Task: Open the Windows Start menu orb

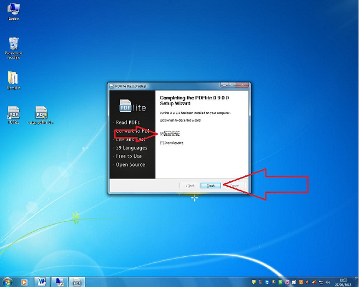Action: point(7,282)
